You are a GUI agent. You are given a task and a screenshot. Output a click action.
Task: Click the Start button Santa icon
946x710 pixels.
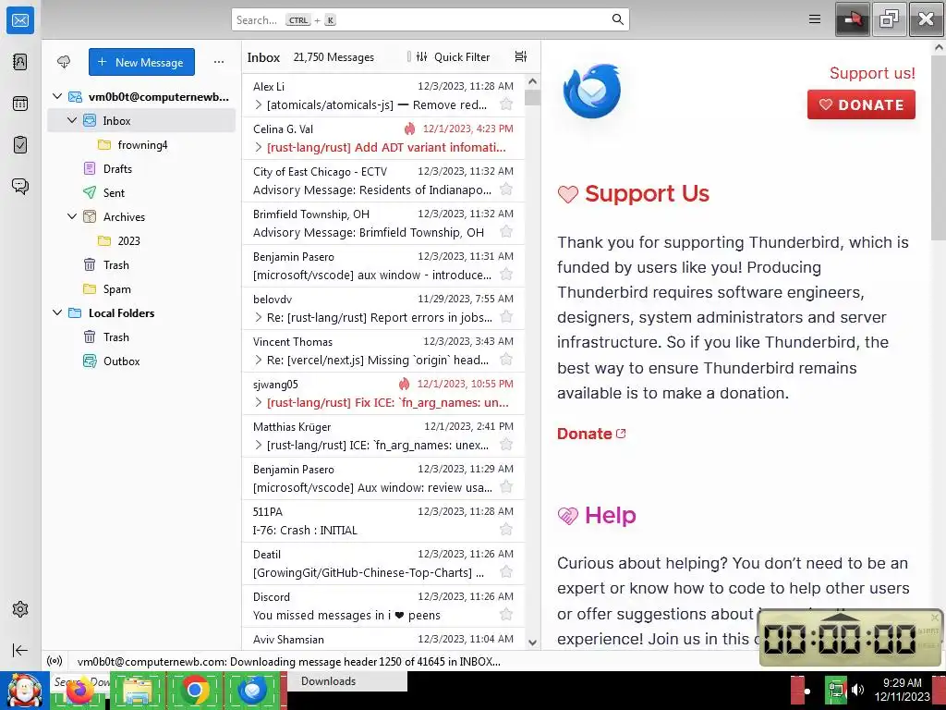click(x=24, y=691)
